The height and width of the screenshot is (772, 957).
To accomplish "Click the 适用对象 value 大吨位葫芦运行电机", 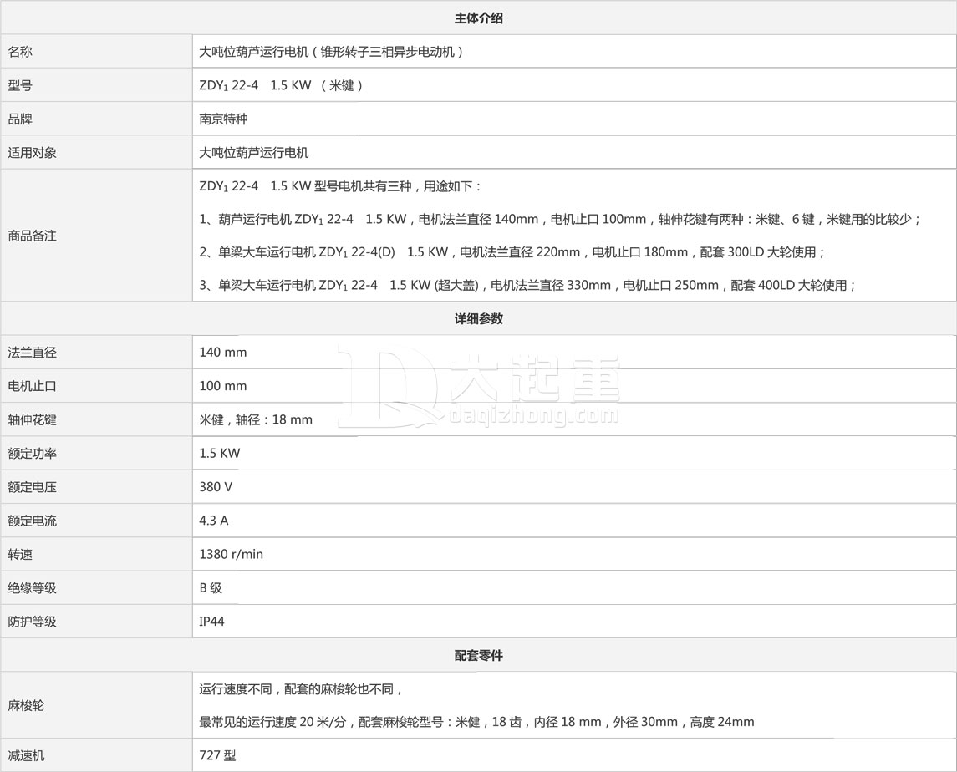I will point(254,153).
